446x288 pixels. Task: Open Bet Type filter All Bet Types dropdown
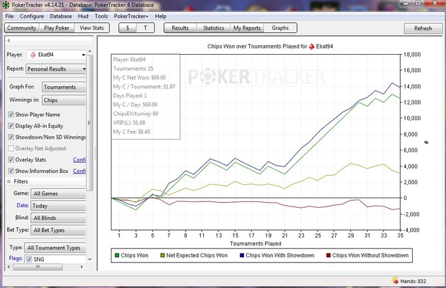point(59,230)
